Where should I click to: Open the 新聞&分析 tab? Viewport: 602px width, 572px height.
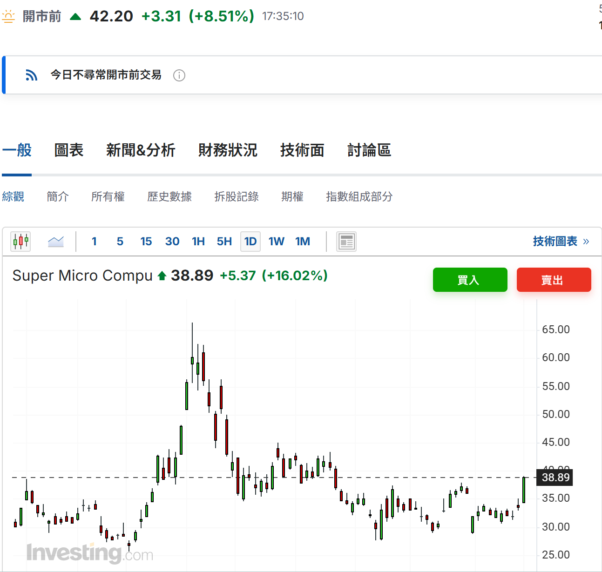coord(141,150)
